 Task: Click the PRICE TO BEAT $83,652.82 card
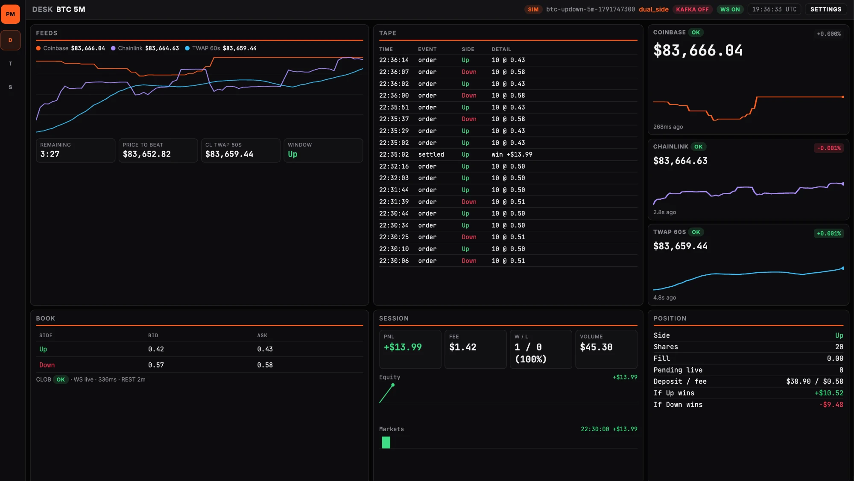[158, 150]
